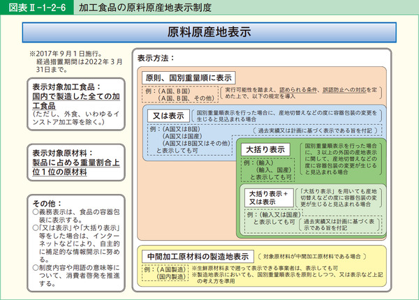The height and width of the screenshot is (300, 419).
Task: Click the heading その他：
Action: click(47, 204)
